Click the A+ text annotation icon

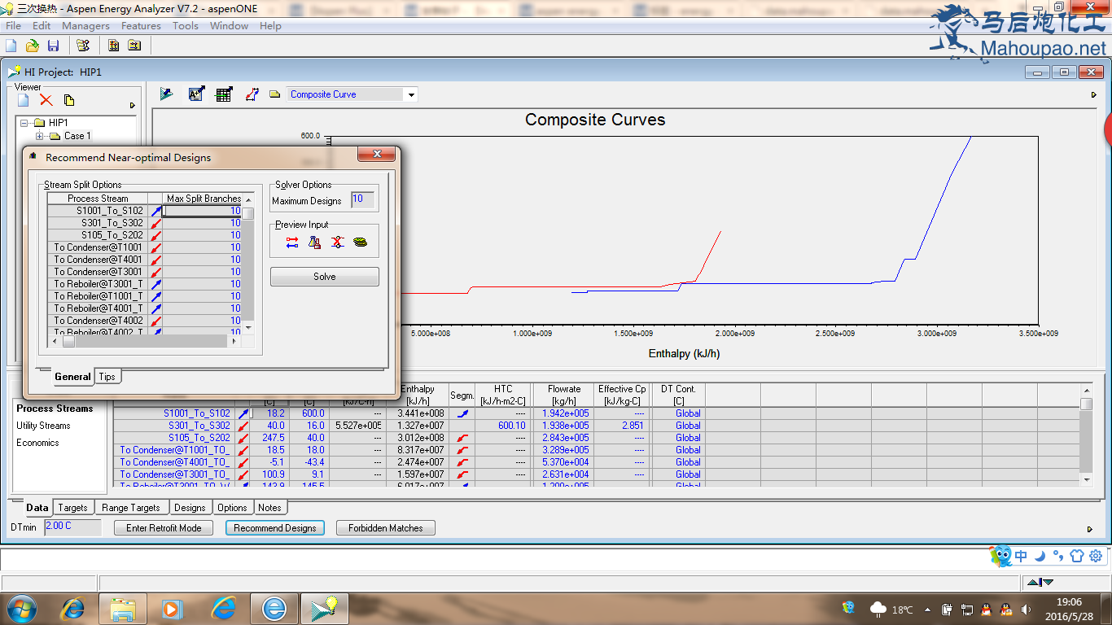(196, 94)
